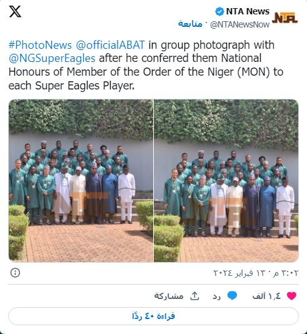
Task: Open the left group photo
Action: (x=81, y=181)
